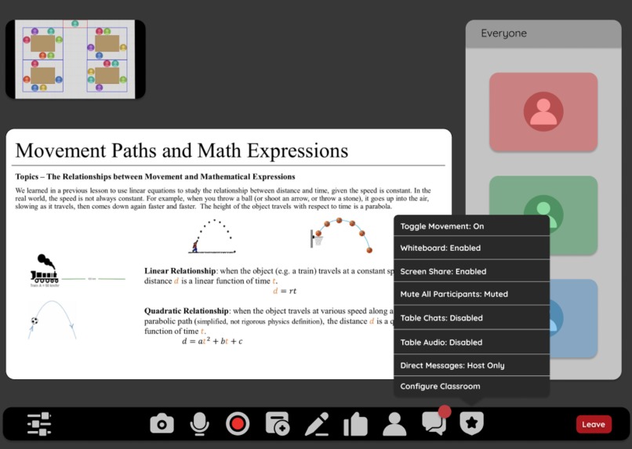Click the person throwing ball illustration

(x=212, y=237)
